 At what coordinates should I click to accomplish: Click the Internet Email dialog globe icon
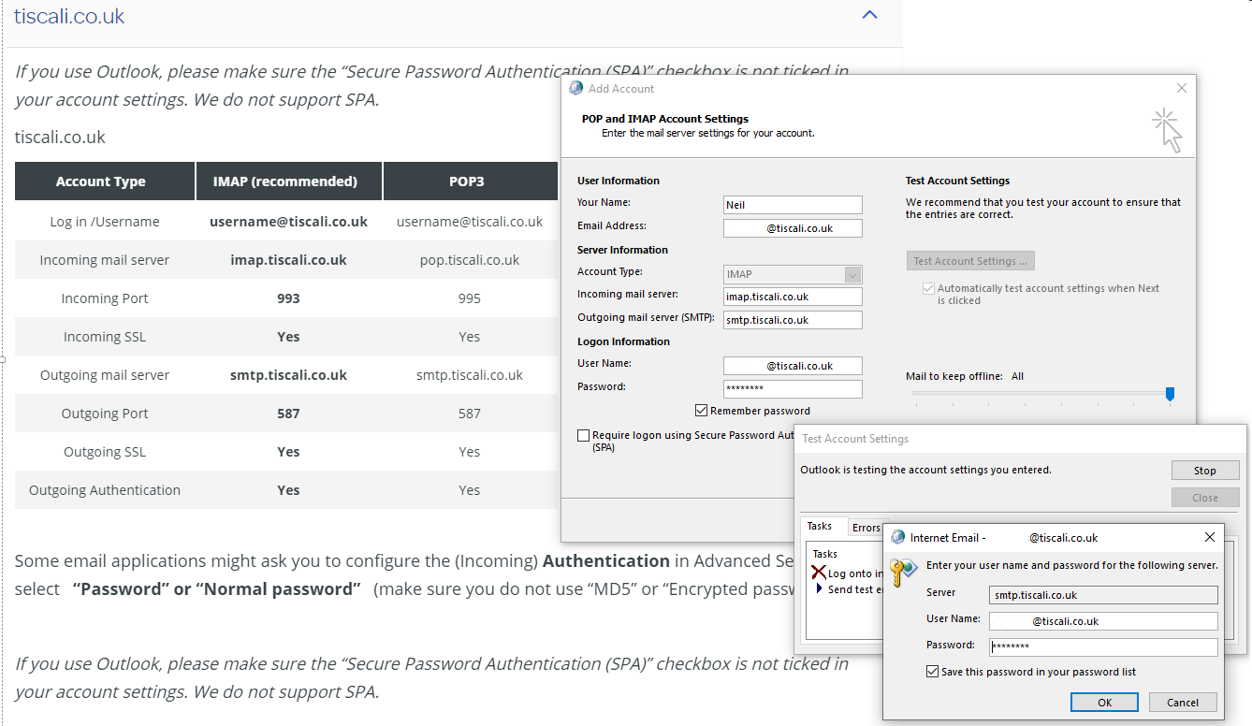[898, 538]
